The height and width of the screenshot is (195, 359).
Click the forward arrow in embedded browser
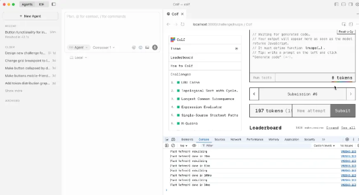(x=176, y=24)
